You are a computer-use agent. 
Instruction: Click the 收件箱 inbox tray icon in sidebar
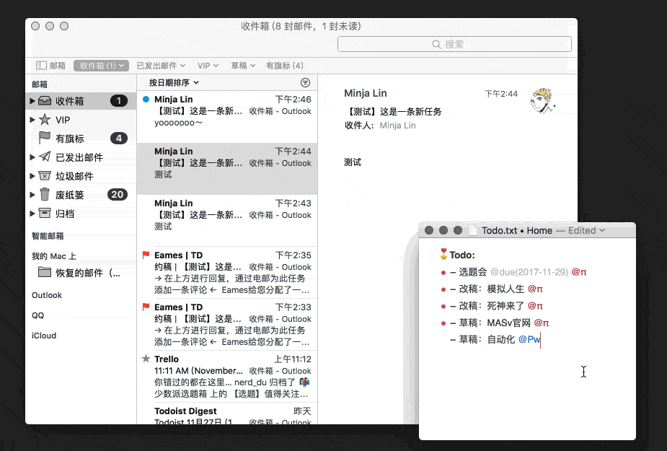click(45, 101)
